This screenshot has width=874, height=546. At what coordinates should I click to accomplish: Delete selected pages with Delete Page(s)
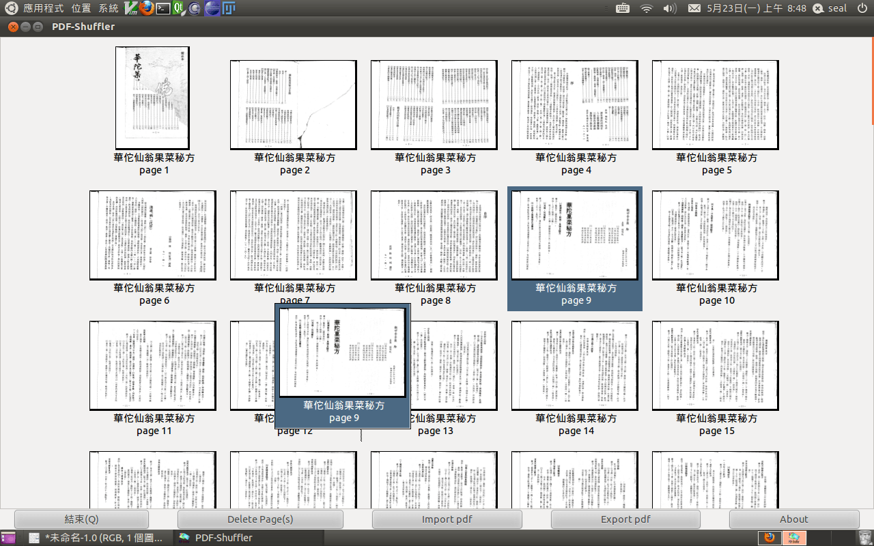click(x=260, y=519)
